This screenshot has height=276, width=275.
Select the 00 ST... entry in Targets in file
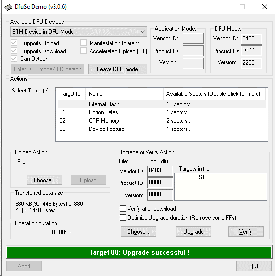[193, 177]
